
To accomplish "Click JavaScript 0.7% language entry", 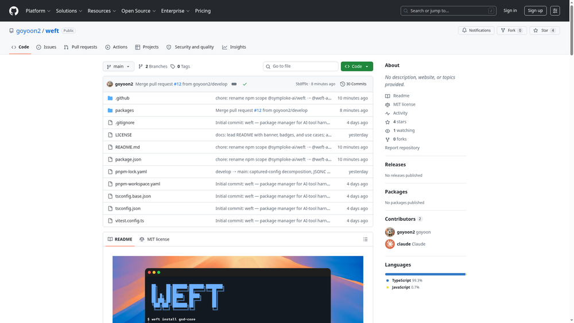I will (x=403, y=287).
